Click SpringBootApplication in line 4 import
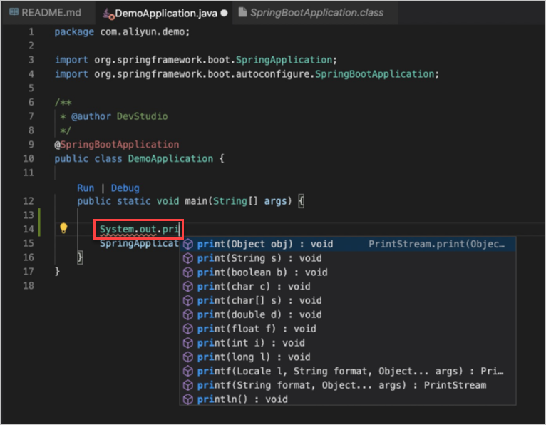This screenshot has width=546, height=425. (x=374, y=74)
